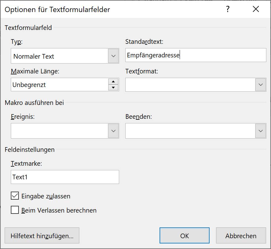Enable Beim Verlassen berechnen checkbox

pos(15,210)
